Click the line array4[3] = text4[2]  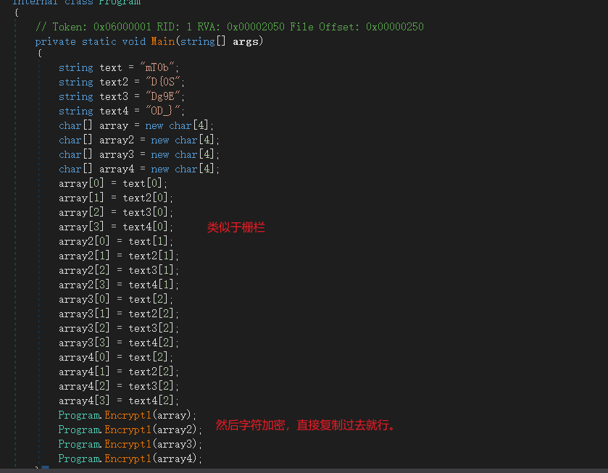coord(118,401)
